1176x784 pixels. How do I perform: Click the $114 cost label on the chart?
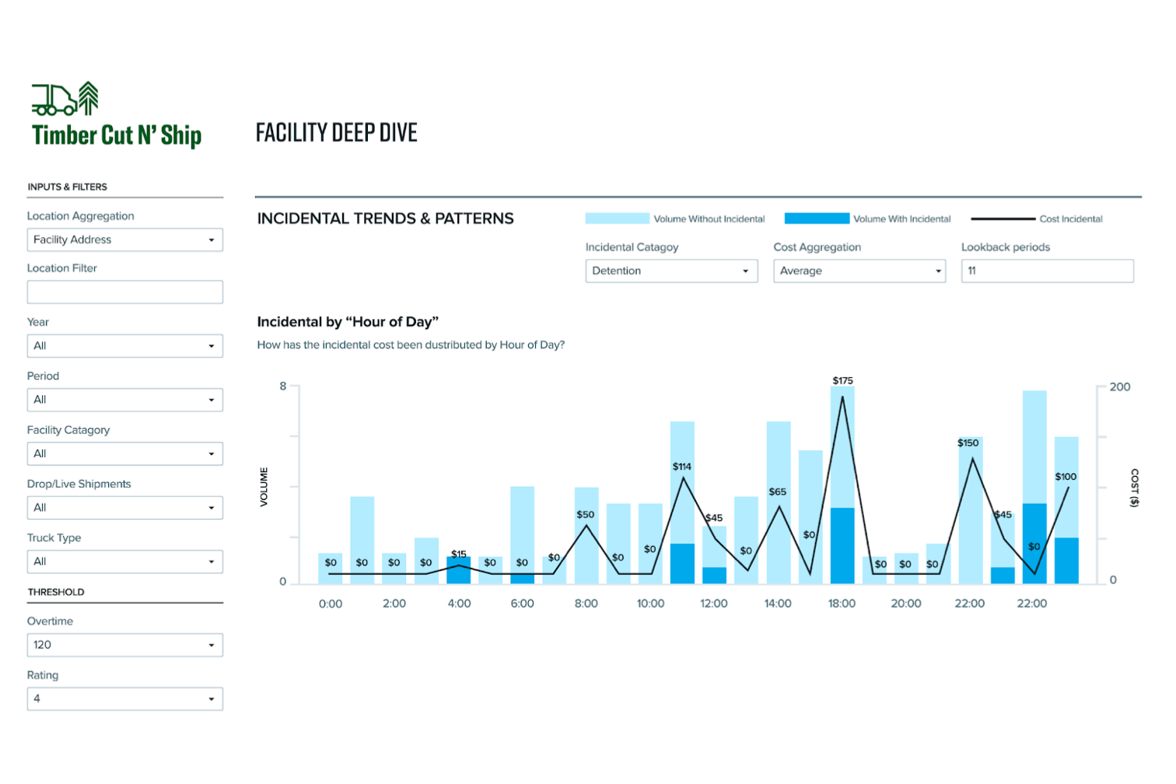pos(682,467)
